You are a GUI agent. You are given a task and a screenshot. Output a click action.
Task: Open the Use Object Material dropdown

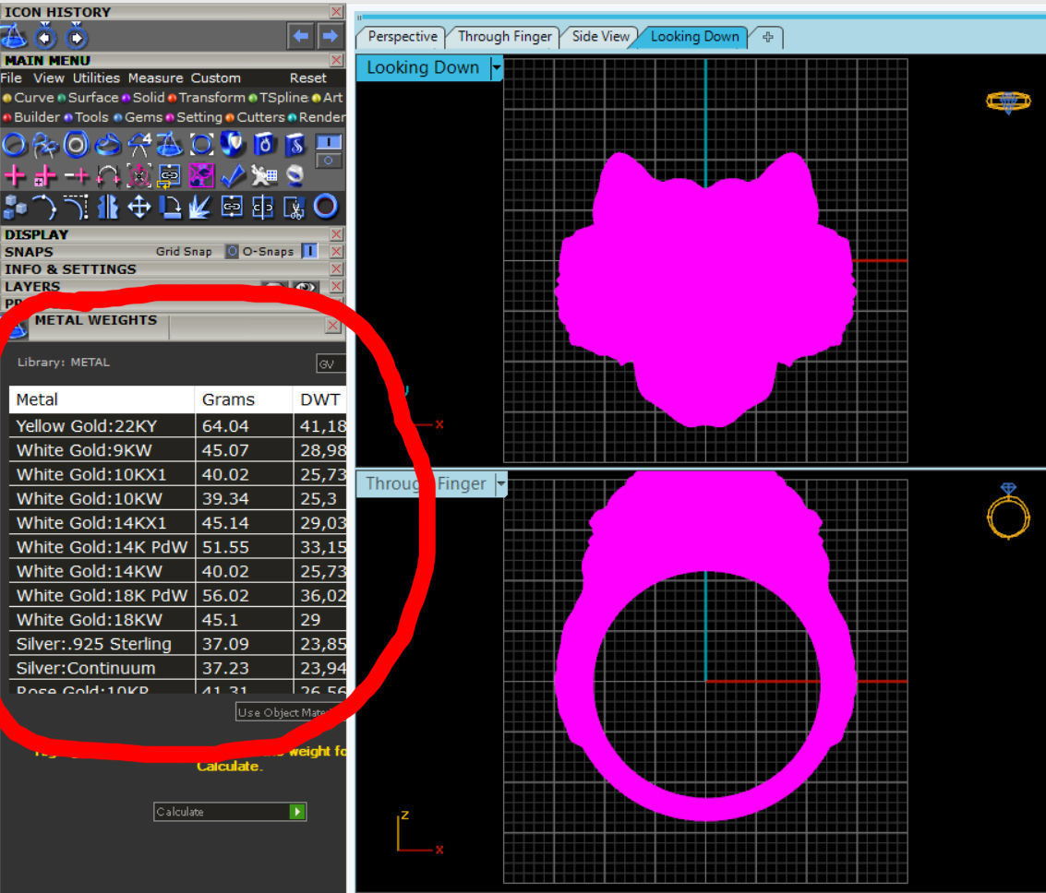[x=290, y=712]
